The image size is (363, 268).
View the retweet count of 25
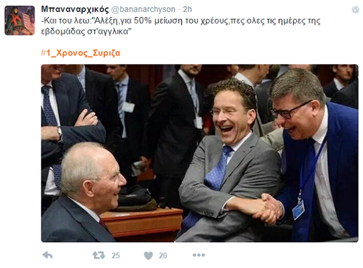tap(116, 255)
